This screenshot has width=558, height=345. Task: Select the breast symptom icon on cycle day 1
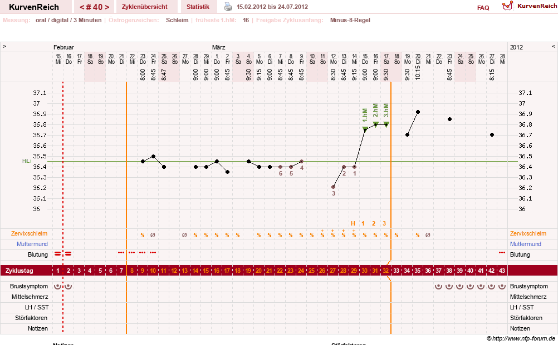pyautogui.click(x=58, y=286)
